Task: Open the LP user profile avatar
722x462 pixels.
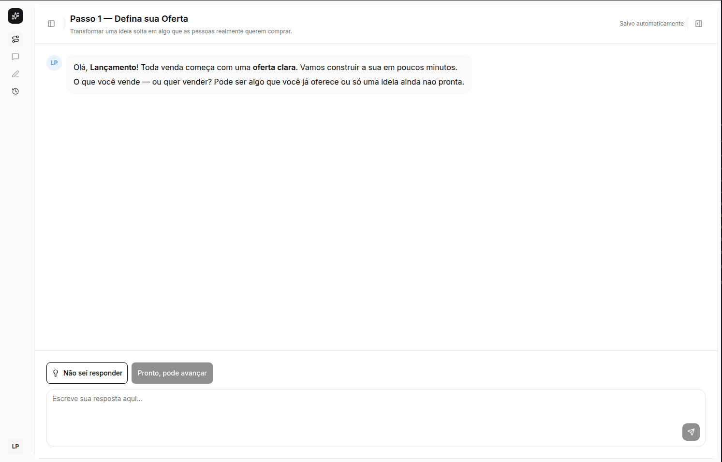Action: point(15,446)
